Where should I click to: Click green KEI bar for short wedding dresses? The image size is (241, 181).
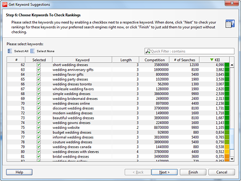[x=227, y=65]
